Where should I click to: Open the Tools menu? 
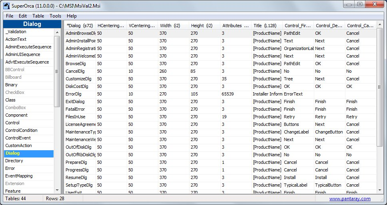[x=55, y=16]
